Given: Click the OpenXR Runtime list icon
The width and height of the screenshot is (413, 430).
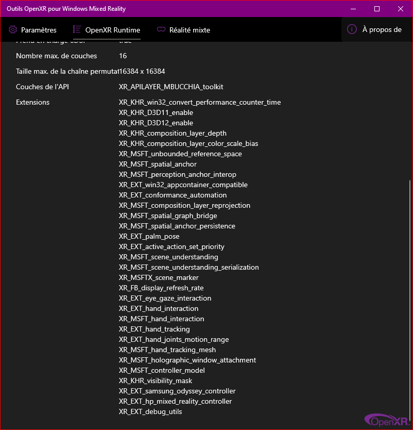Looking at the screenshot, I should [77, 29].
